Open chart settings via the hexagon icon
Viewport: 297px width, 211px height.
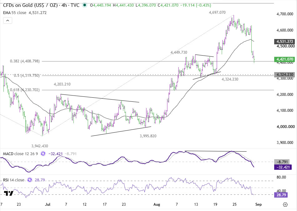285,204
